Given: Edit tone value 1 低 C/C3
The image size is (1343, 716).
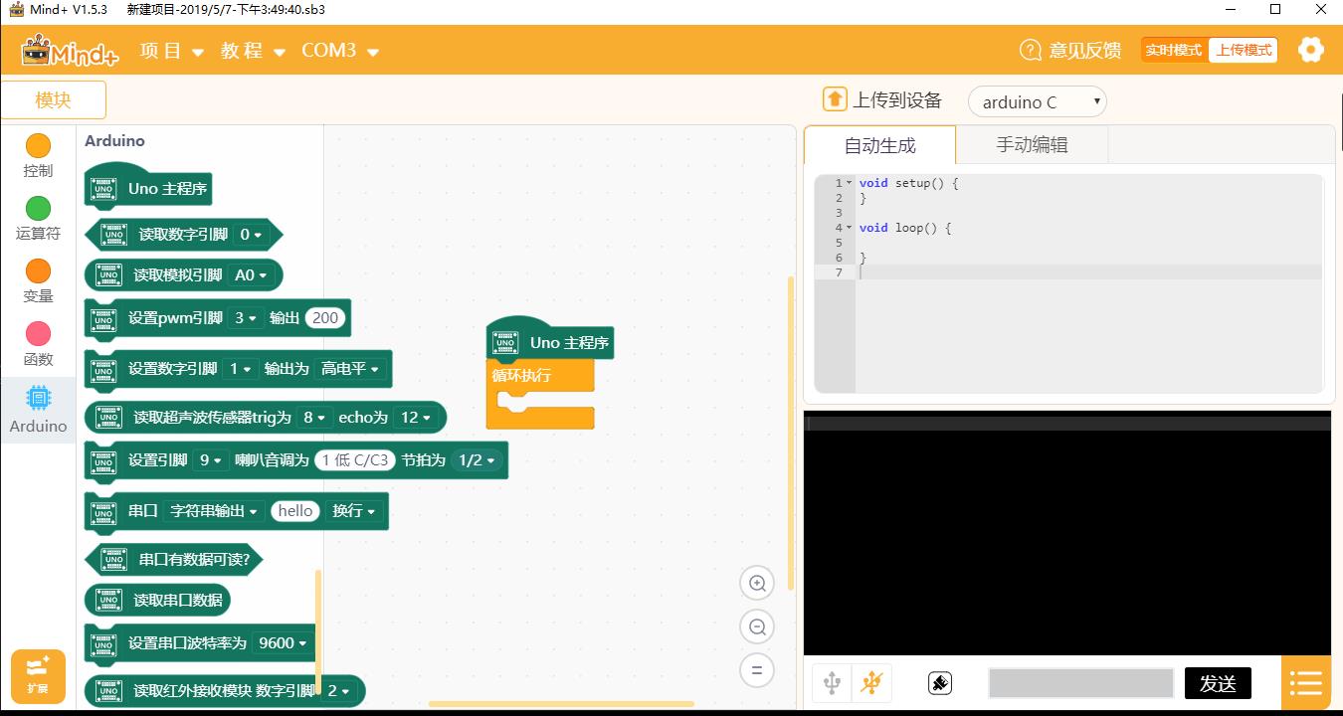Looking at the screenshot, I should point(355,460).
